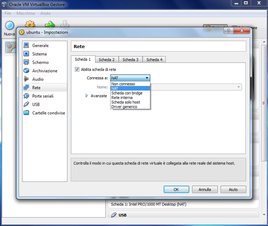Image resolution: width=268 pixels, height=226 pixels.
Task: Click the Cartelle condivise folder icon
Action: pos(26,113)
